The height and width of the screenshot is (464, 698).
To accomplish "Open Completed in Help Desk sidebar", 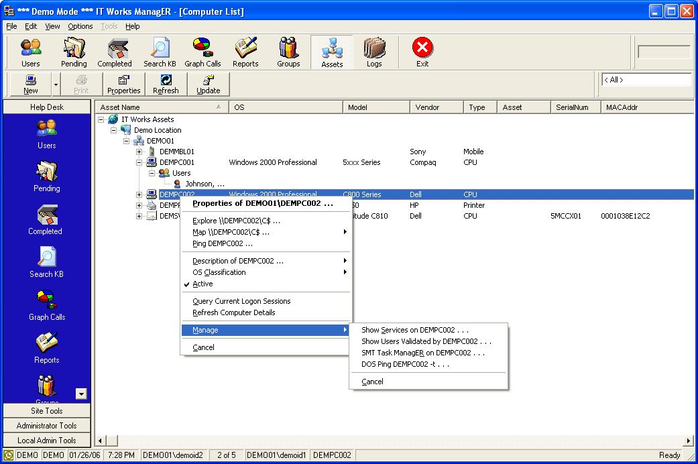I will pos(45,220).
